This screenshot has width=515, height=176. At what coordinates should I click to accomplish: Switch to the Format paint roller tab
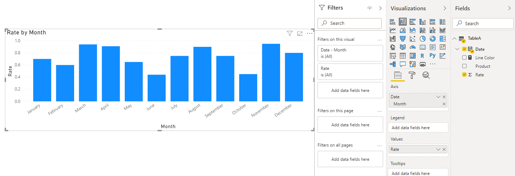pos(412,75)
